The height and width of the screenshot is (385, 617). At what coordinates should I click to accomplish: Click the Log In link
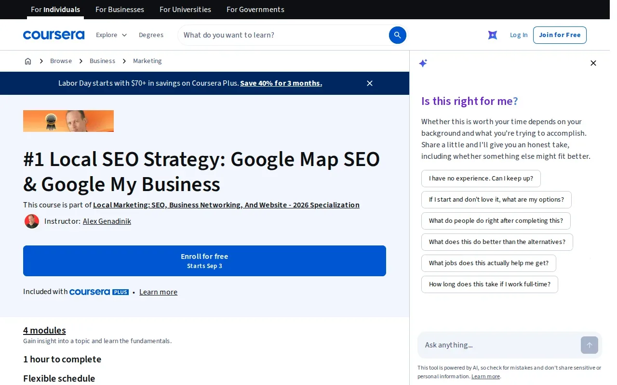[x=519, y=35]
